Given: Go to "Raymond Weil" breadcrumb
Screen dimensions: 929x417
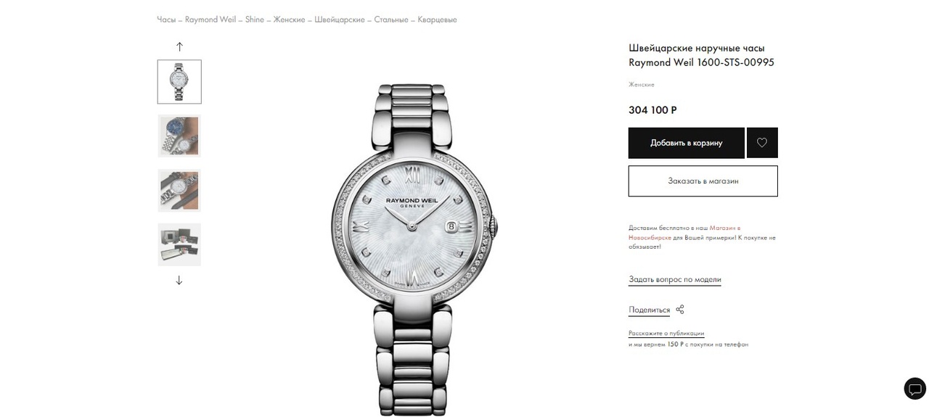Looking at the screenshot, I should 210,20.
